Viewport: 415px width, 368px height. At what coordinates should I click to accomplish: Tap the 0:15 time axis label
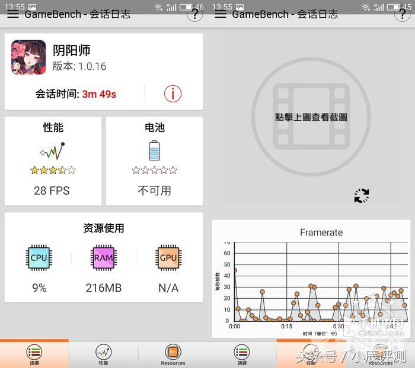pos(286,326)
